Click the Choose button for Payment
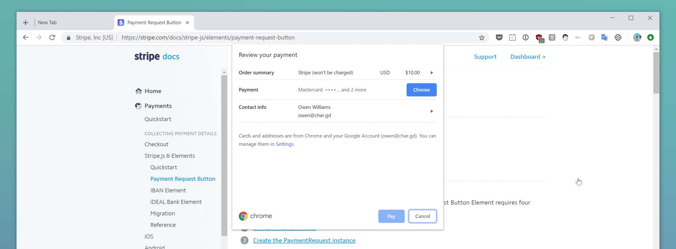676x249 pixels. [x=421, y=90]
